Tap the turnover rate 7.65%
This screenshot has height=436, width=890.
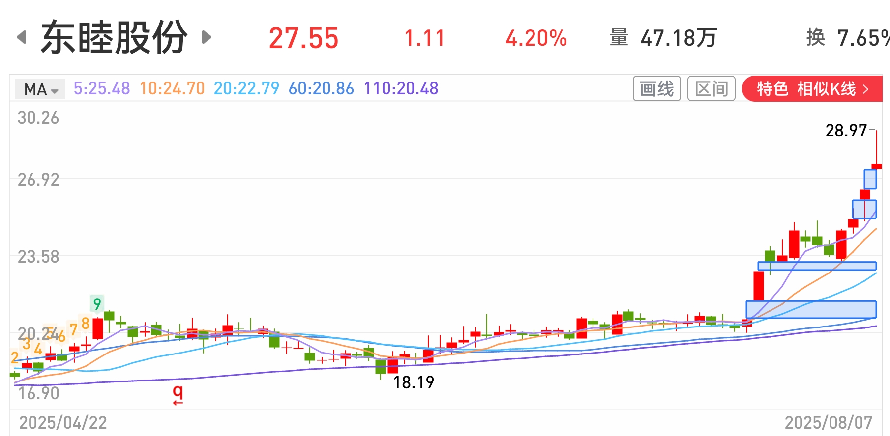coord(863,38)
